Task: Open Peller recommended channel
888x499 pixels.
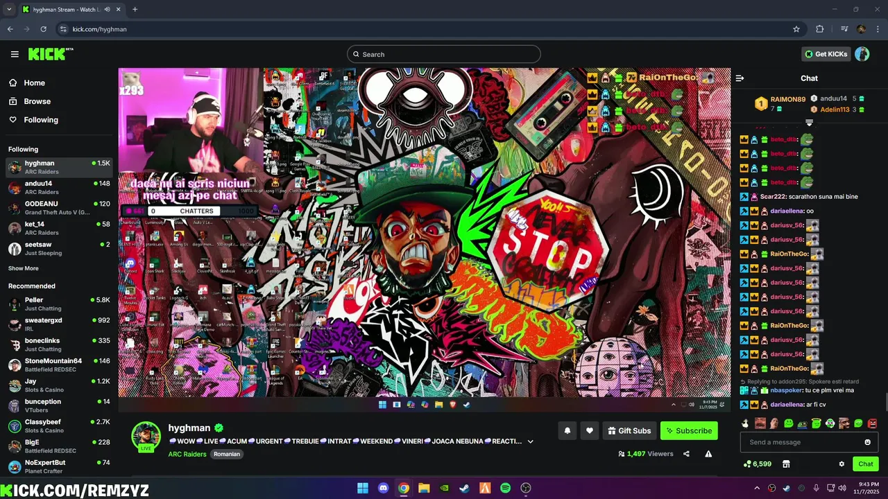Action: point(59,304)
